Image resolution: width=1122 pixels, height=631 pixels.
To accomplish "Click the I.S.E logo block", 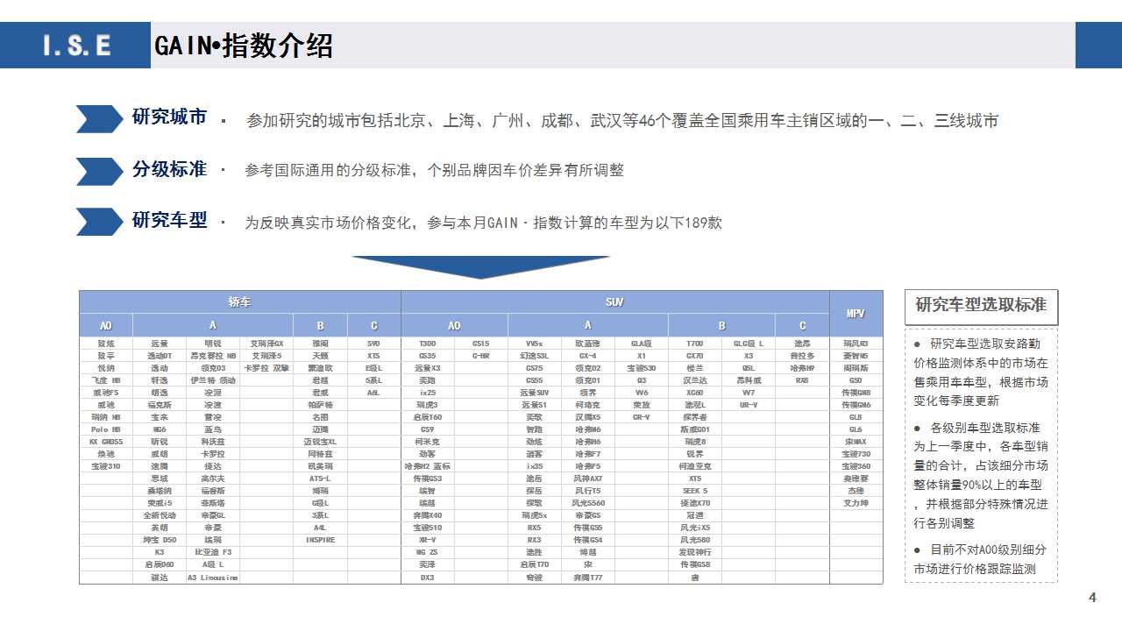I will coord(75,45).
